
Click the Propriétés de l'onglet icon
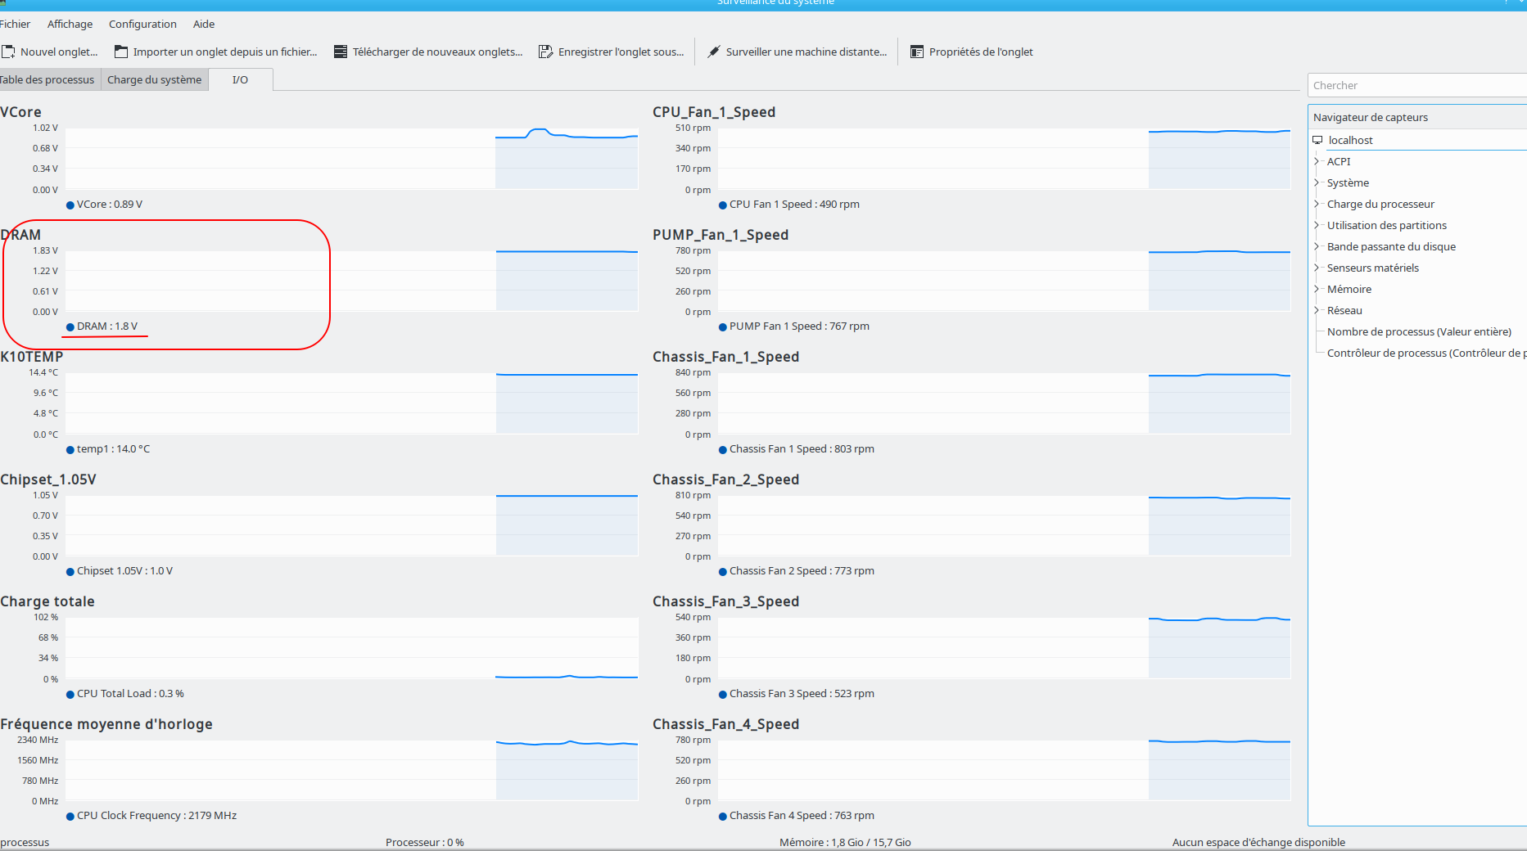coord(917,52)
